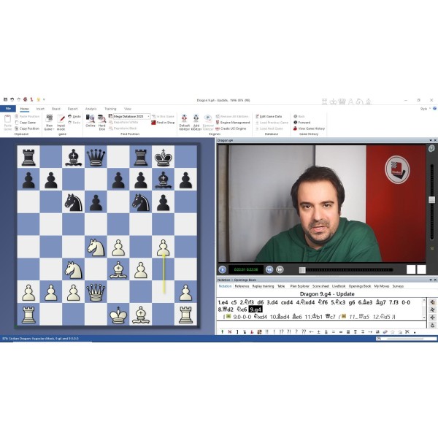
Task: Click the plus-minus ± evaluation symbol
Action: pyautogui.click(x=318, y=332)
